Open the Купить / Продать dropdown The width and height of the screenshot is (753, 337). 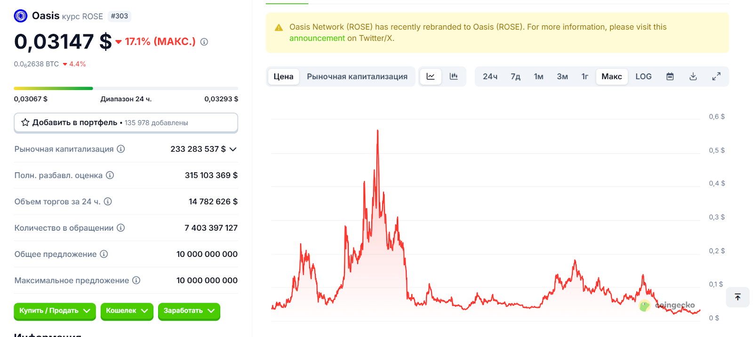tap(55, 311)
